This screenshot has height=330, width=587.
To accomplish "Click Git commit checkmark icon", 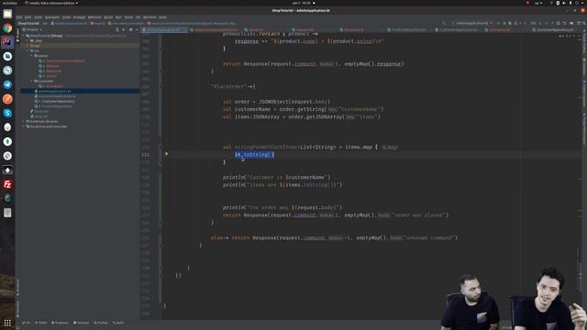I will (x=546, y=23).
